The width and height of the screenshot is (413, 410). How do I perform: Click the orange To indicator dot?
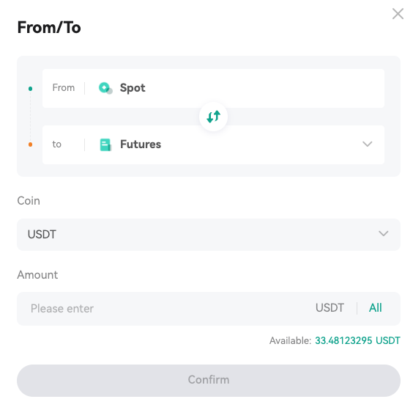point(30,144)
